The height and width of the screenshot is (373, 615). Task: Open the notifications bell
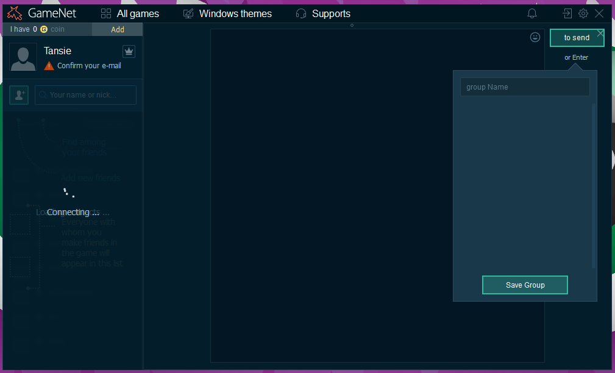pos(532,13)
